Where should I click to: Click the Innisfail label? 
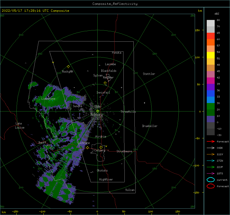coord(103,93)
